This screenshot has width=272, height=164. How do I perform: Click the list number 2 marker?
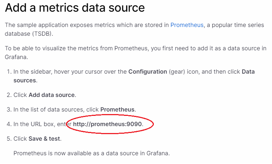9,95
